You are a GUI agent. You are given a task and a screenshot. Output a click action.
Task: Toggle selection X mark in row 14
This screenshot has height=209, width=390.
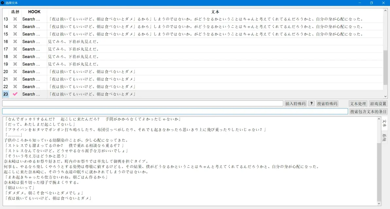[x=15, y=26]
